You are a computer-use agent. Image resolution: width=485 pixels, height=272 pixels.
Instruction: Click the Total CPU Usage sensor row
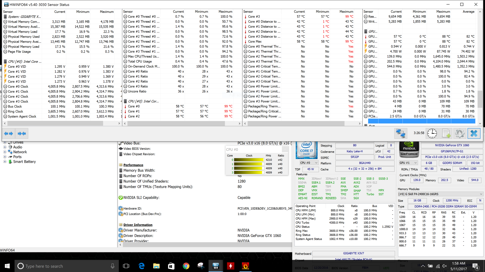click(182, 61)
